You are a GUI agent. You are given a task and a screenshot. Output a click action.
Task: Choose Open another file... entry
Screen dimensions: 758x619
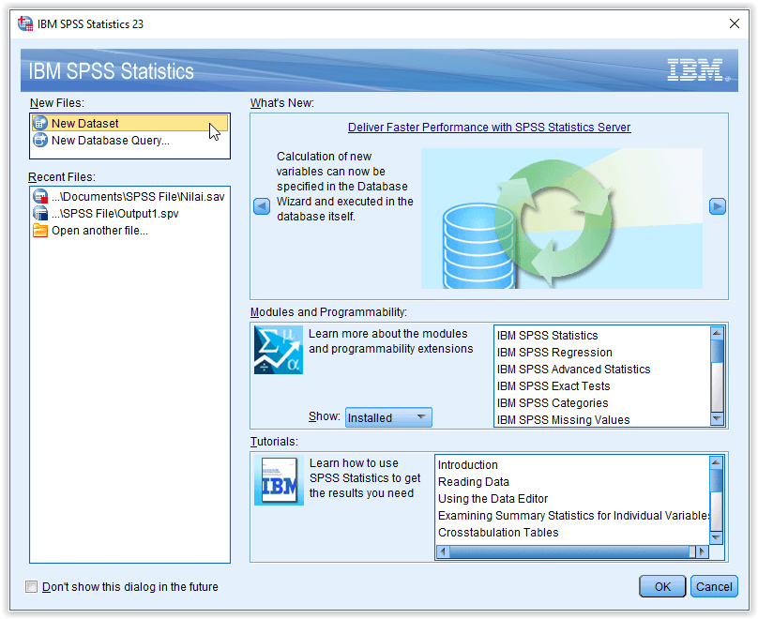129,231
